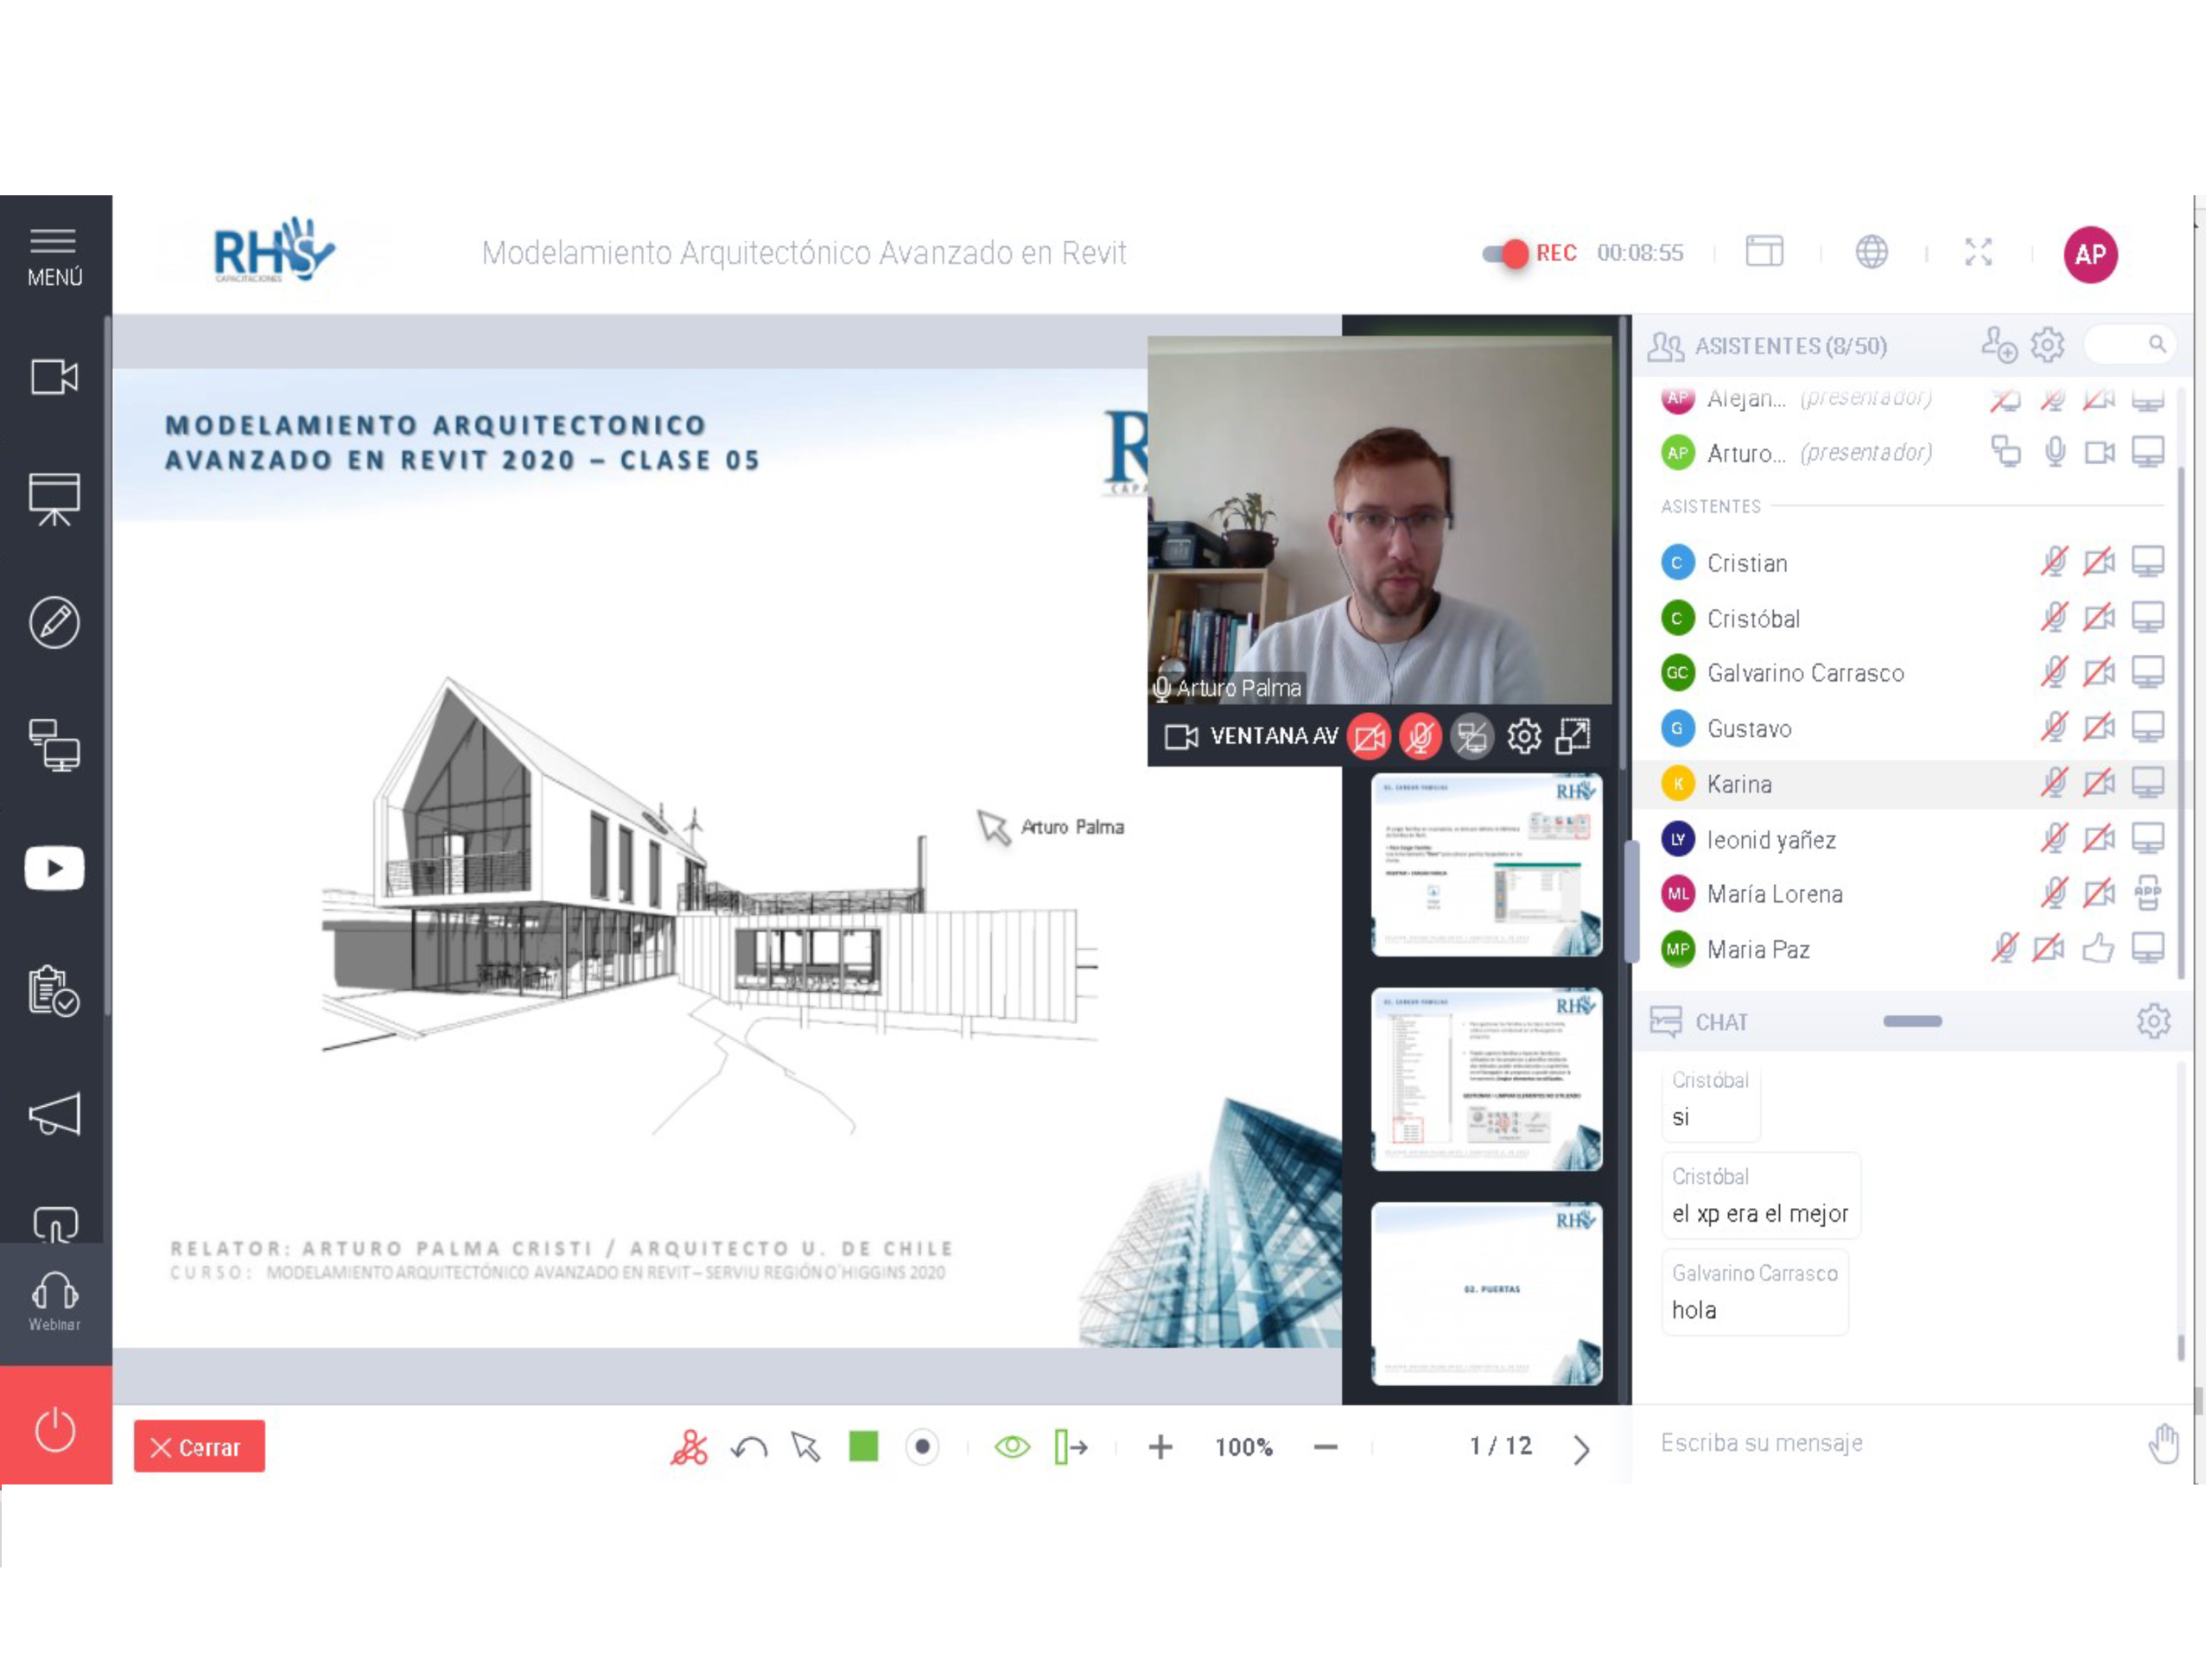Open the language globe icon

[x=1872, y=251]
